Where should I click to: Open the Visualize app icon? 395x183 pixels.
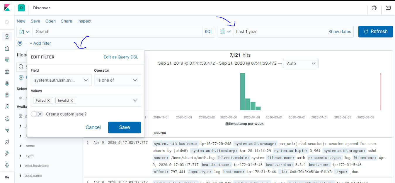tap(7, 48)
